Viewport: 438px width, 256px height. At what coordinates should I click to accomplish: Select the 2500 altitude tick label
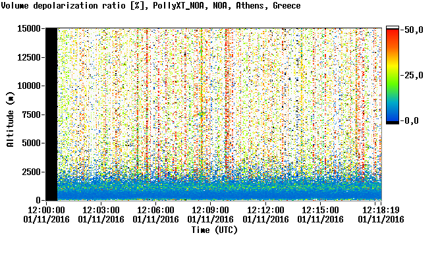click(x=32, y=172)
